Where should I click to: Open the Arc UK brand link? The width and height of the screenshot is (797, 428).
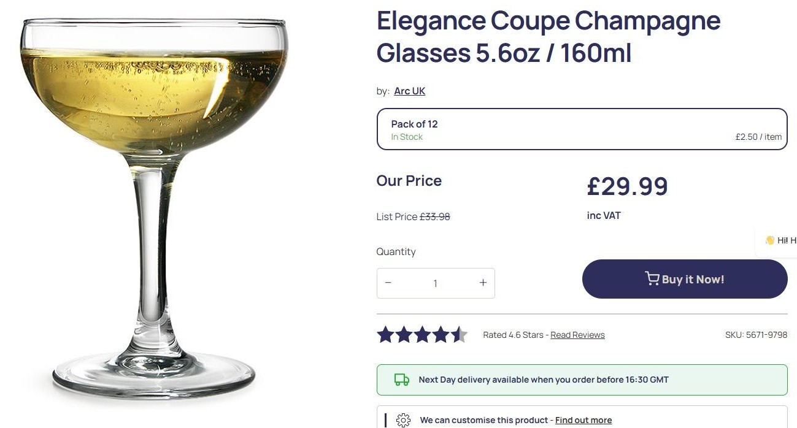[409, 91]
